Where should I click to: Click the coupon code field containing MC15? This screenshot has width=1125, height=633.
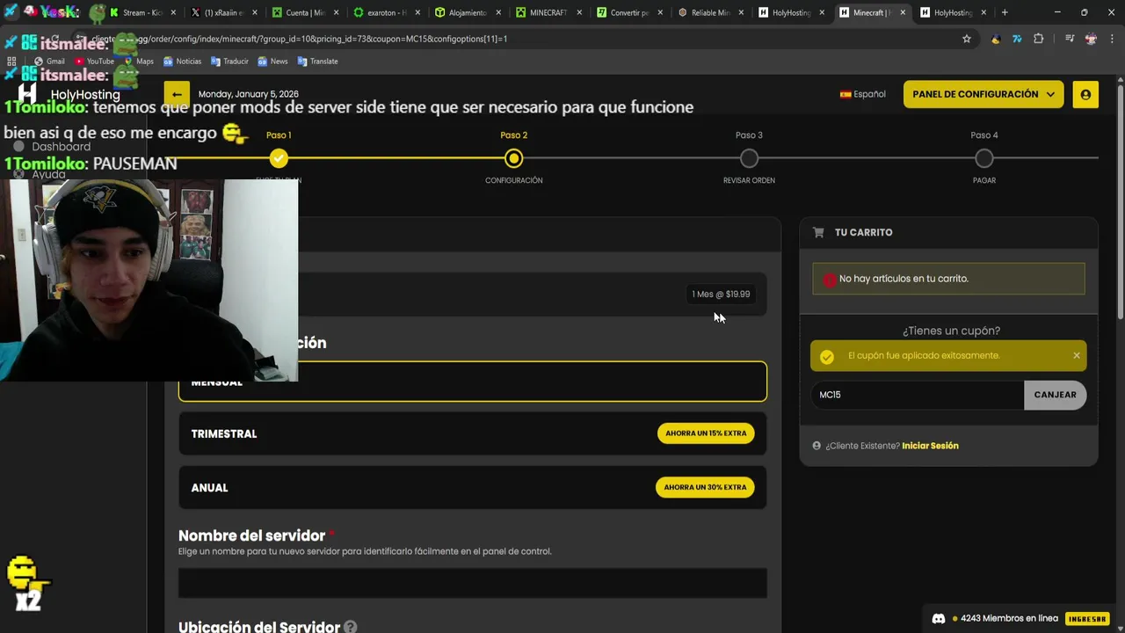[x=918, y=395]
